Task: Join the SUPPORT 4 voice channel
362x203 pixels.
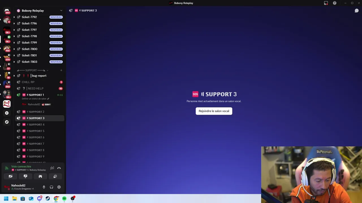Action: coord(40,125)
